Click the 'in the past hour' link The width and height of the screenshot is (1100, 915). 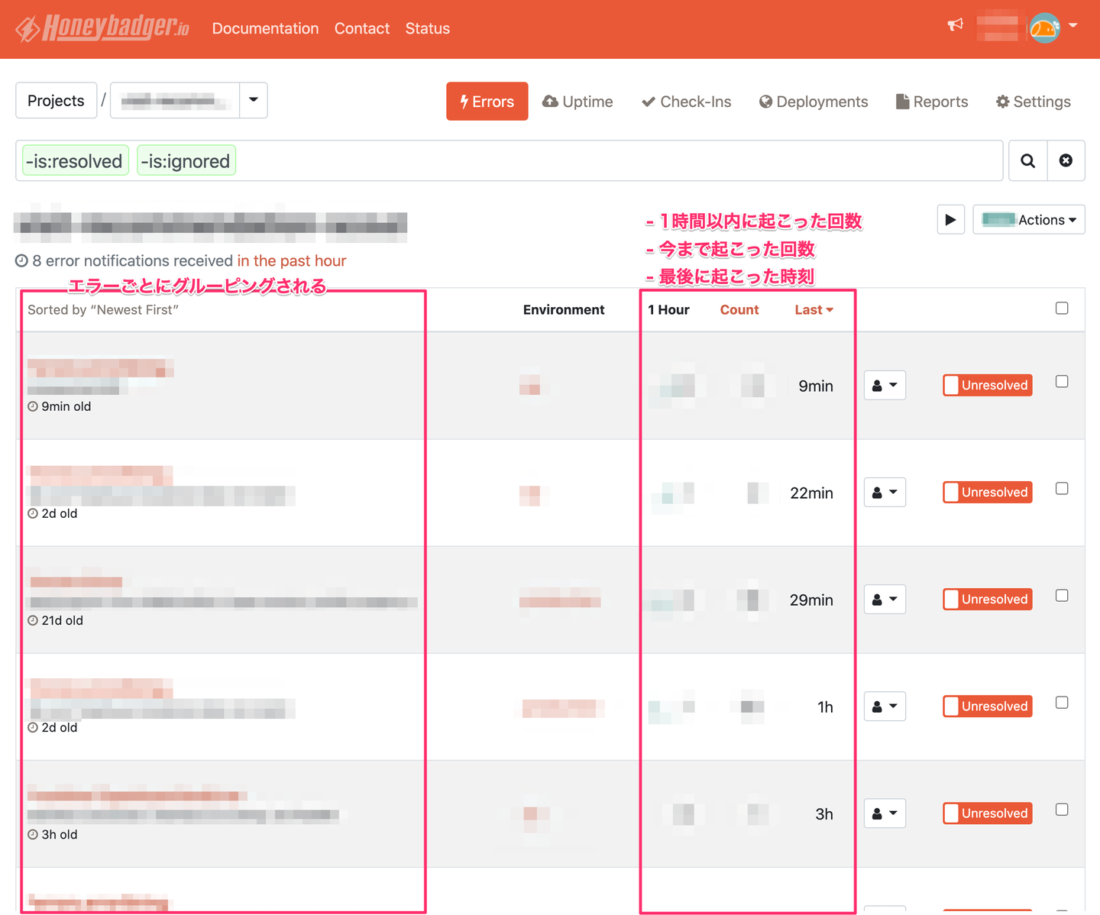pos(292,261)
